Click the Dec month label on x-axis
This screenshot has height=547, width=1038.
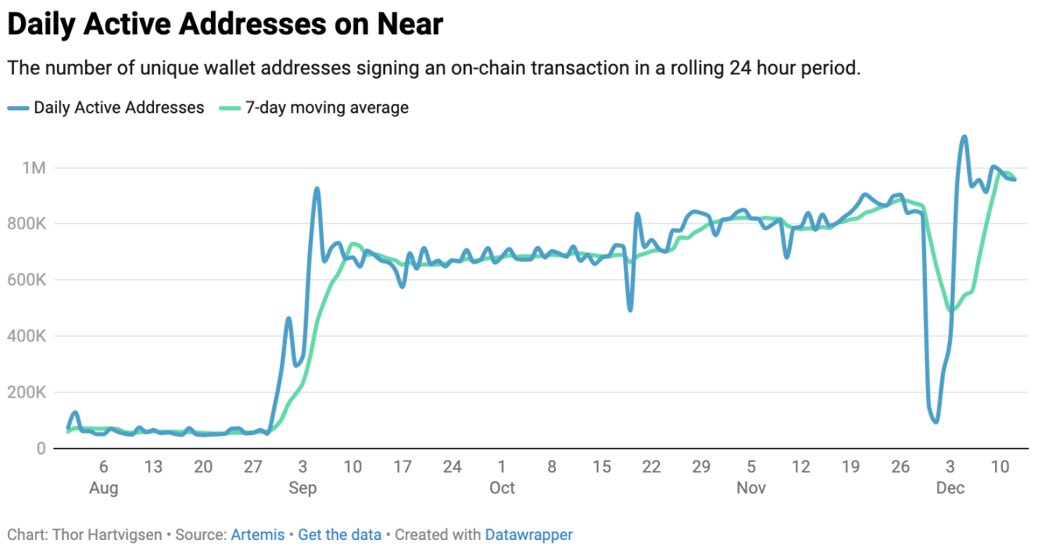(x=950, y=488)
